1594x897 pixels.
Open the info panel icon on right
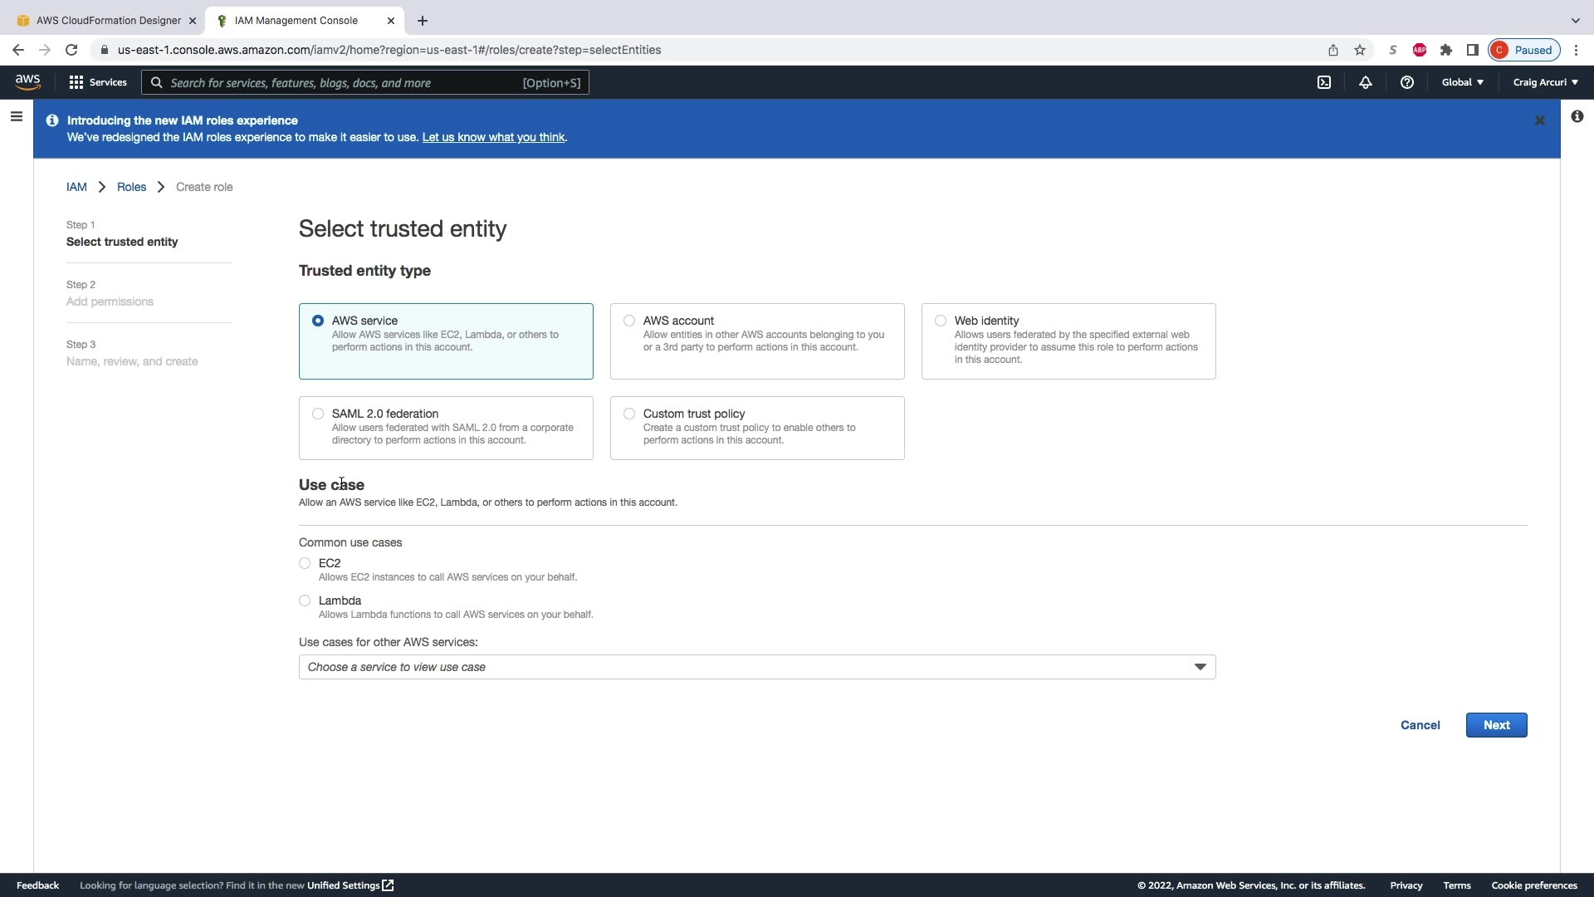(x=1577, y=117)
